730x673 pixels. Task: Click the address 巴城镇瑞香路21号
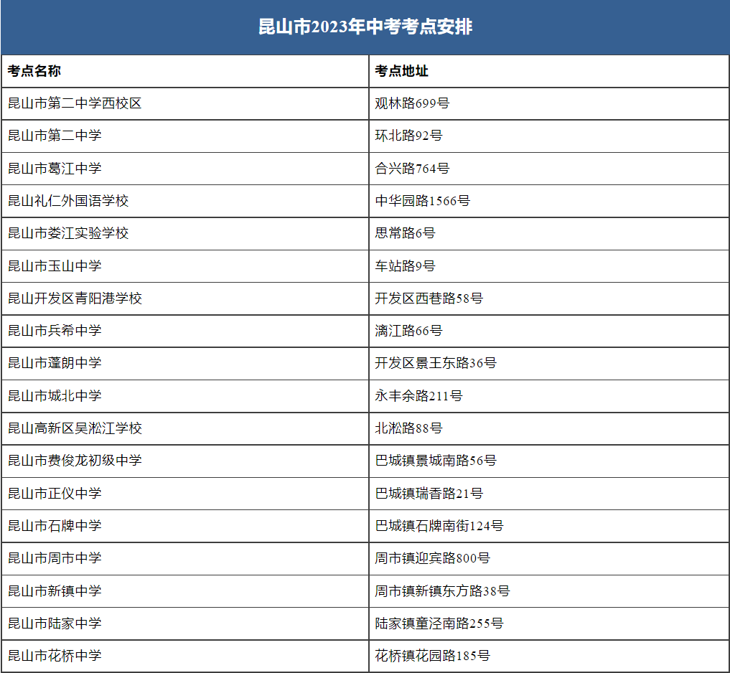coord(429,494)
